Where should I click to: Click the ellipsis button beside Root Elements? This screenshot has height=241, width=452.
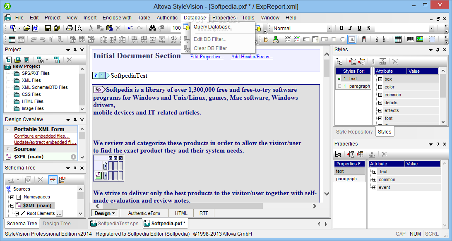tap(59, 214)
